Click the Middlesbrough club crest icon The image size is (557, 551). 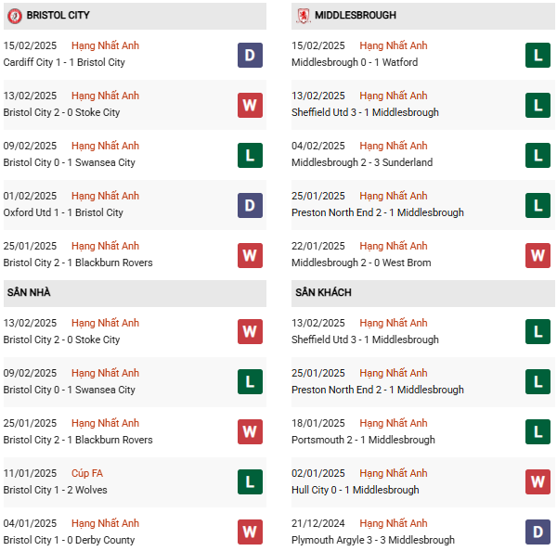(x=303, y=16)
